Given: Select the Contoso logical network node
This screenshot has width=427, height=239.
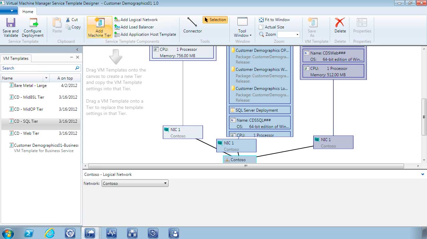Looking at the screenshot, I should pos(240,159).
